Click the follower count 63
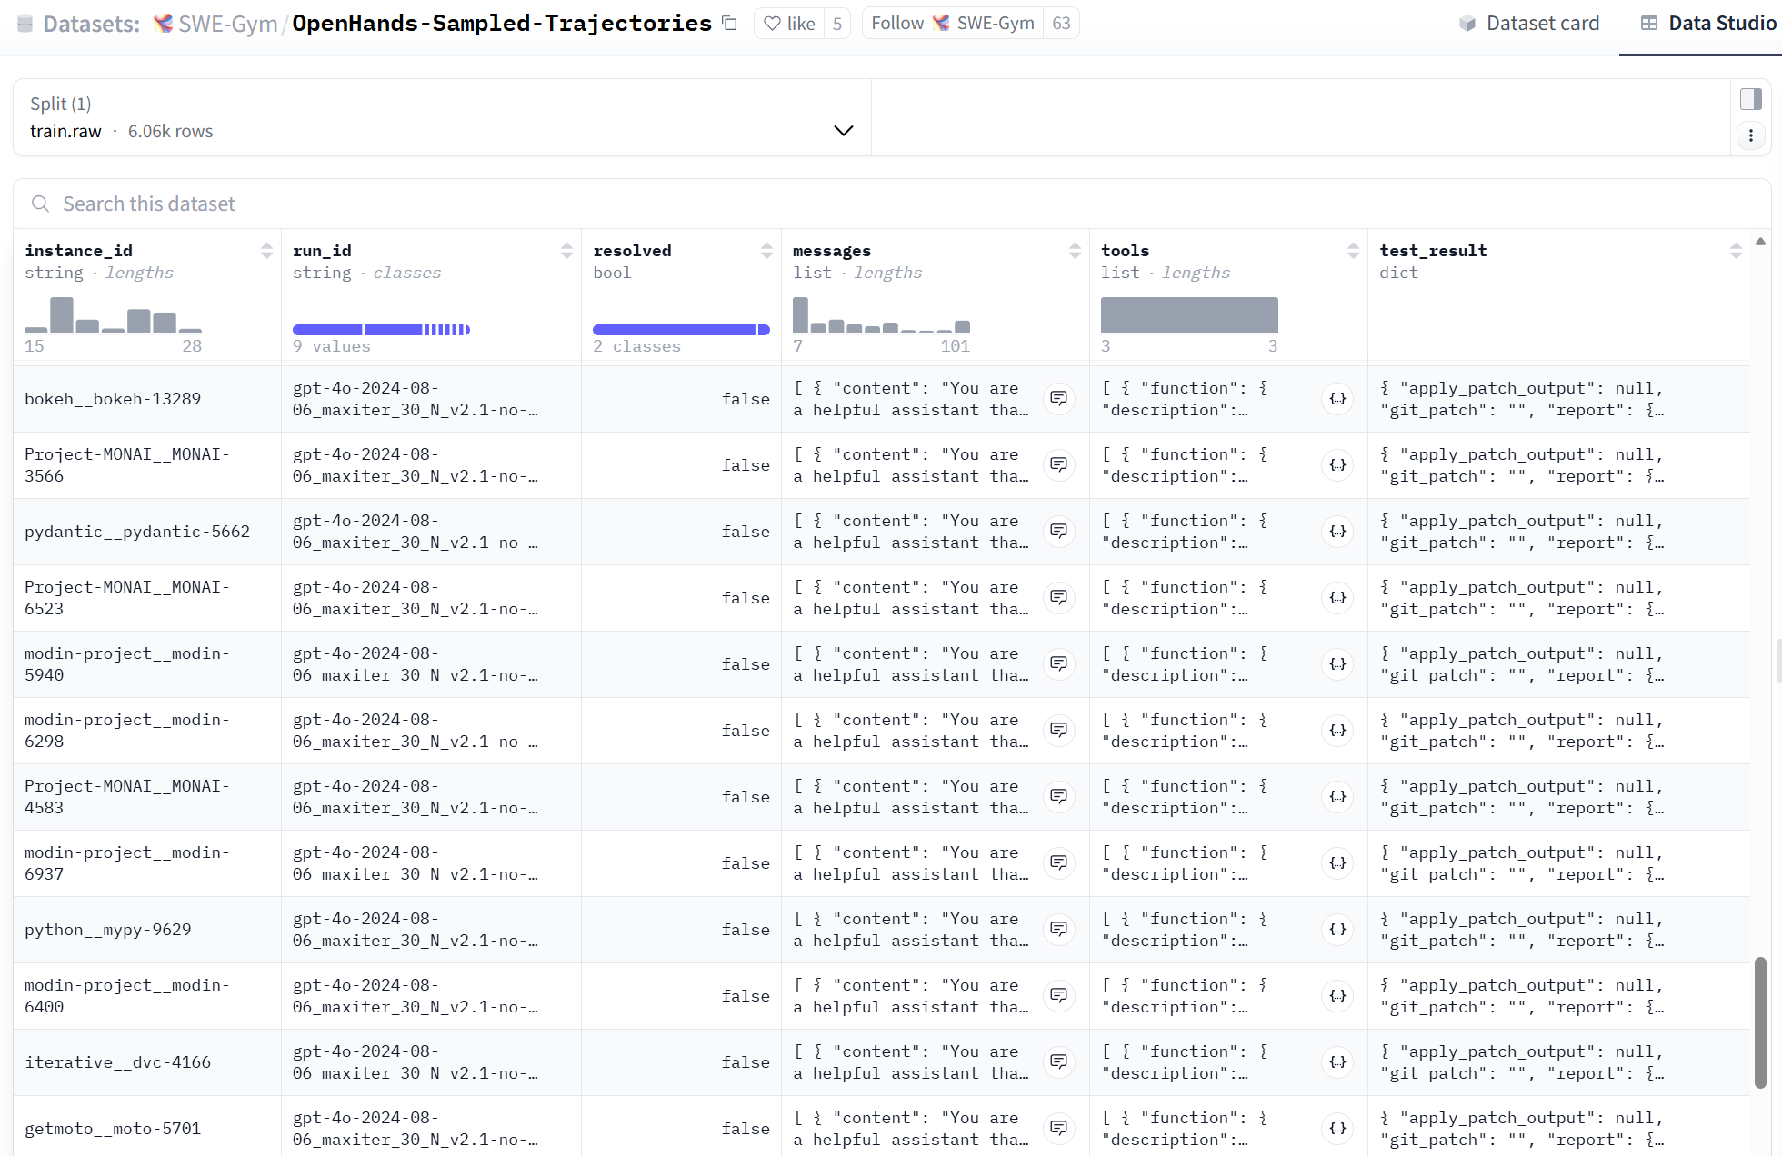This screenshot has width=1782, height=1156. click(x=1061, y=24)
